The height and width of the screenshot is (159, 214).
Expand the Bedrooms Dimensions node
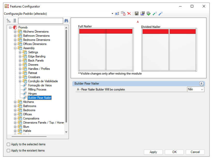click(15, 40)
